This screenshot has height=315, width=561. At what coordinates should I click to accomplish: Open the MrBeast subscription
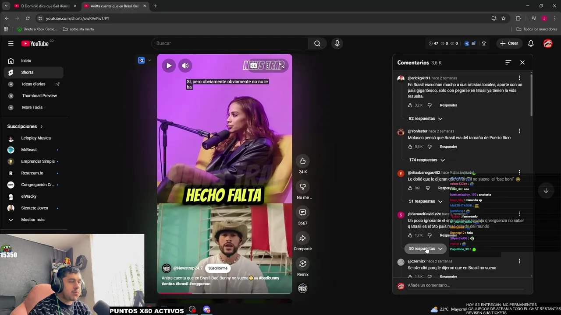33,150
